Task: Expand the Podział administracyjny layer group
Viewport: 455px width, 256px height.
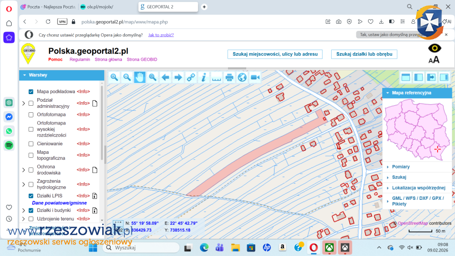Action: (x=23, y=103)
